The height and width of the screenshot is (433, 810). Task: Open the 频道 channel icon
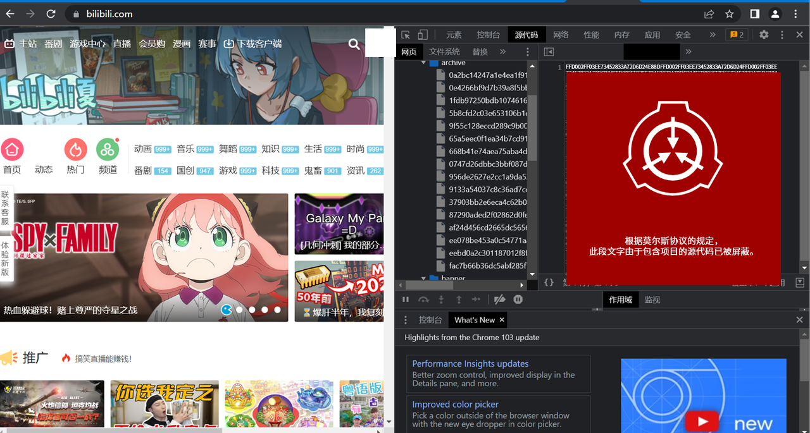(108, 150)
